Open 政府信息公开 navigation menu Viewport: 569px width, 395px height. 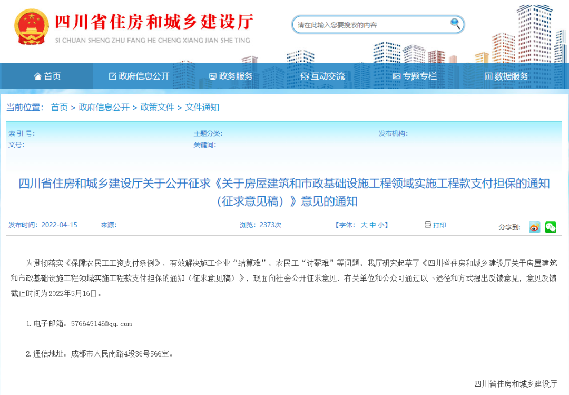tap(139, 76)
